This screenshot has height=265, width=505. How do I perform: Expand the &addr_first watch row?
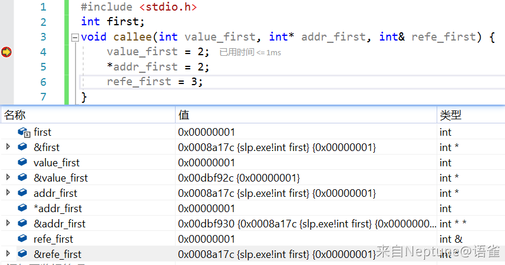point(8,223)
